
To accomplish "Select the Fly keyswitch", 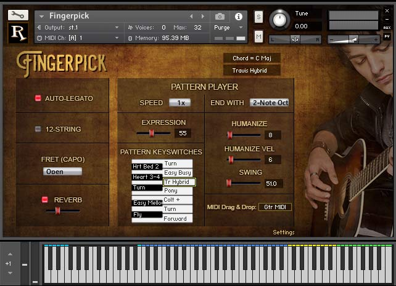I will click(x=146, y=214).
